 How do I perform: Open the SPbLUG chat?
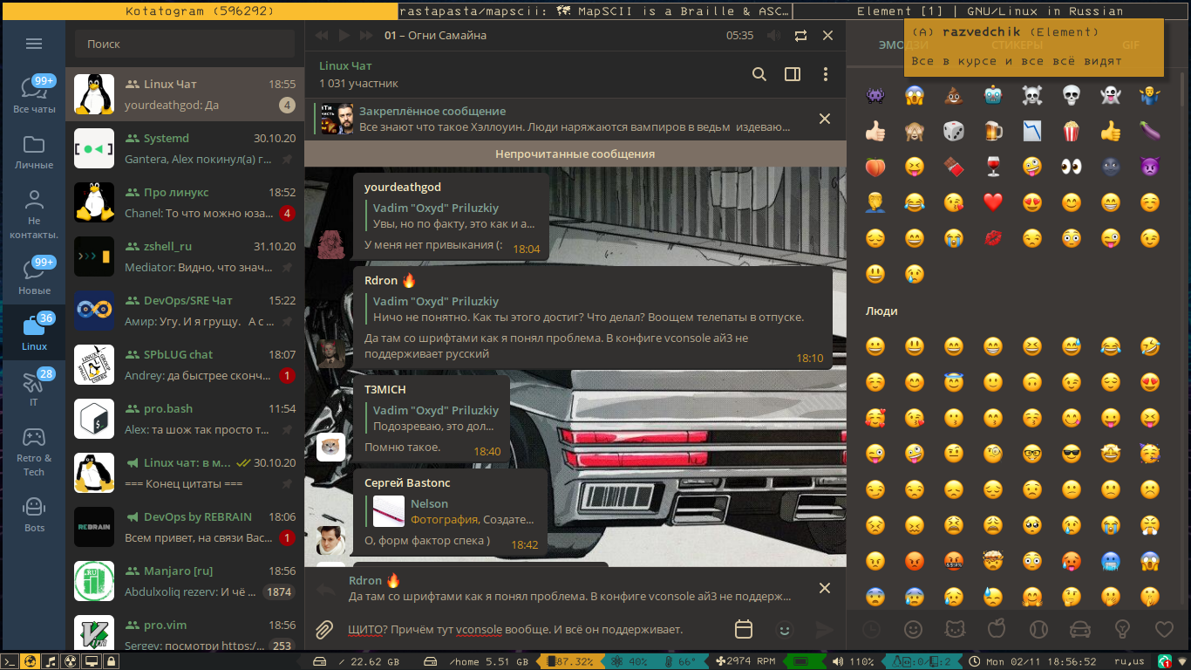coord(185,366)
